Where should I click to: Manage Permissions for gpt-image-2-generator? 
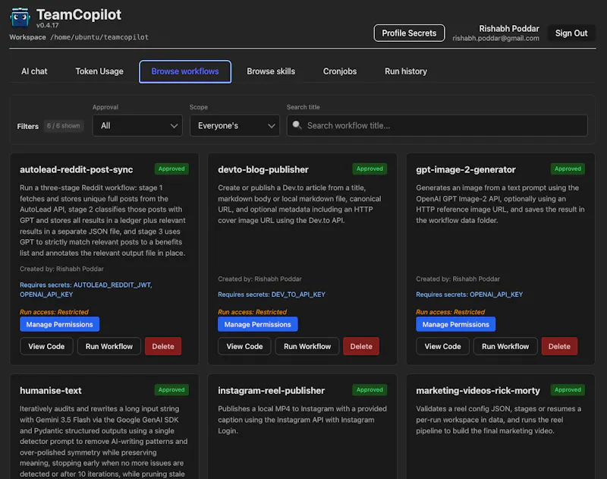[x=456, y=324]
